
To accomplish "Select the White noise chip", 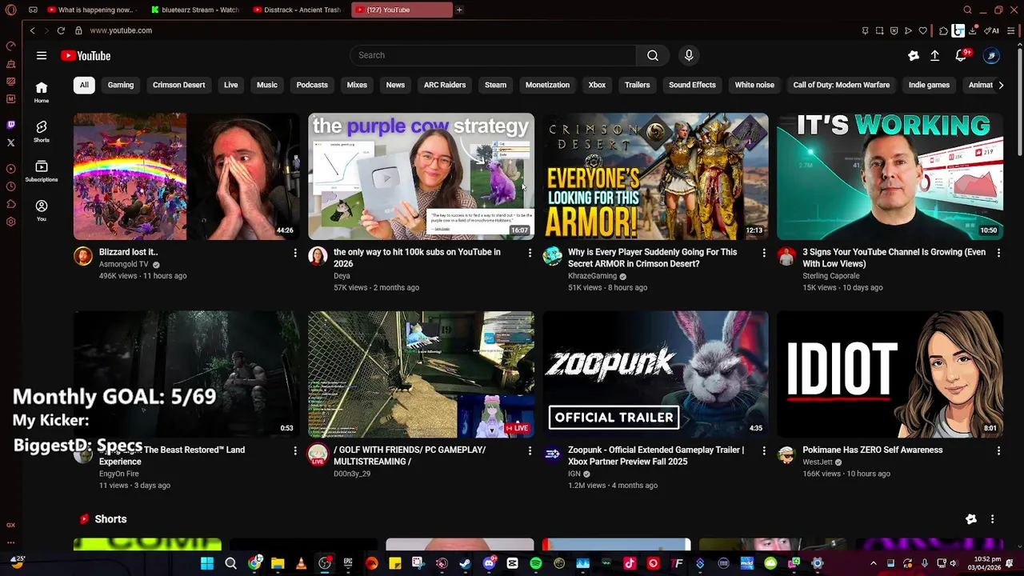I will (x=754, y=85).
